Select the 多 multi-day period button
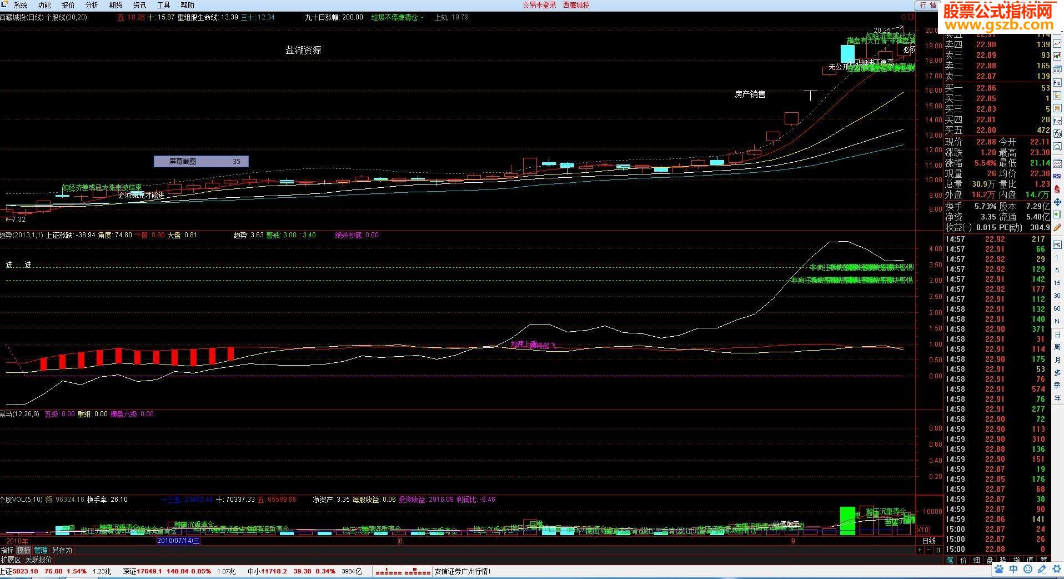This screenshot has height=579, width=1064. [x=1057, y=373]
